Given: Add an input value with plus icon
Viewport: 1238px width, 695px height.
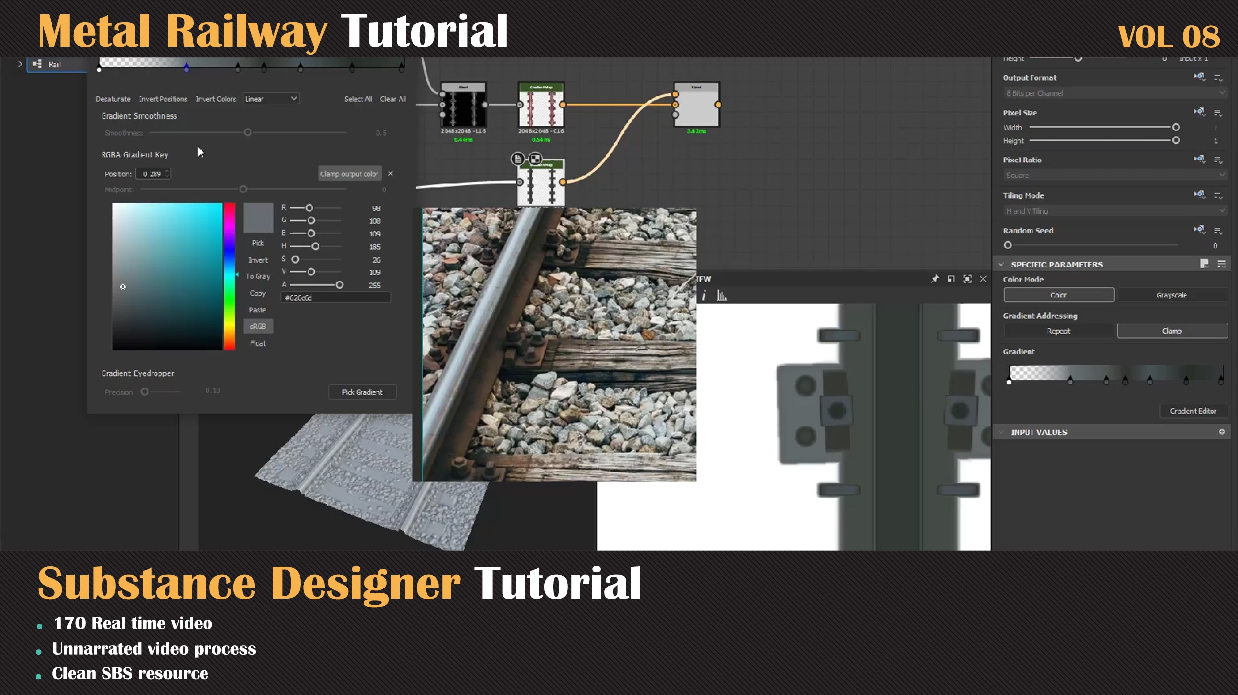Looking at the screenshot, I should click(1222, 432).
